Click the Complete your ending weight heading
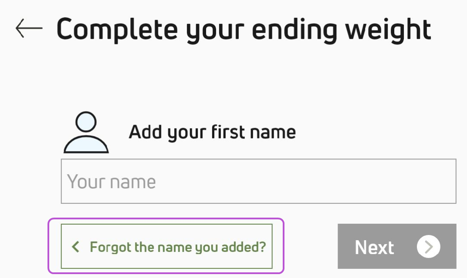The image size is (467, 278). coord(244,30)
